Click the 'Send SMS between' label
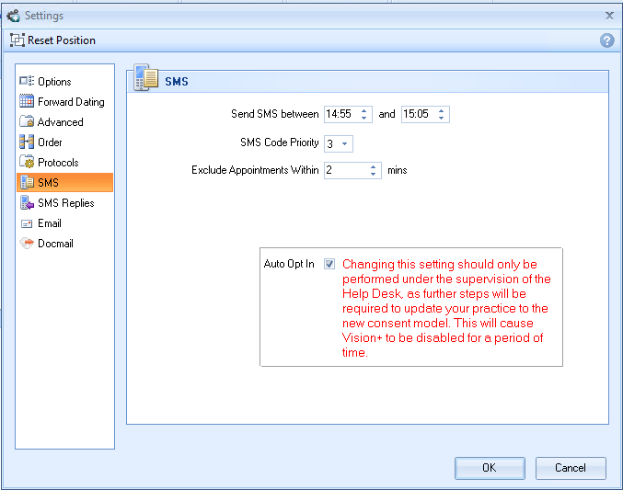The image size is (623, 490). click(x=275, y=114)
